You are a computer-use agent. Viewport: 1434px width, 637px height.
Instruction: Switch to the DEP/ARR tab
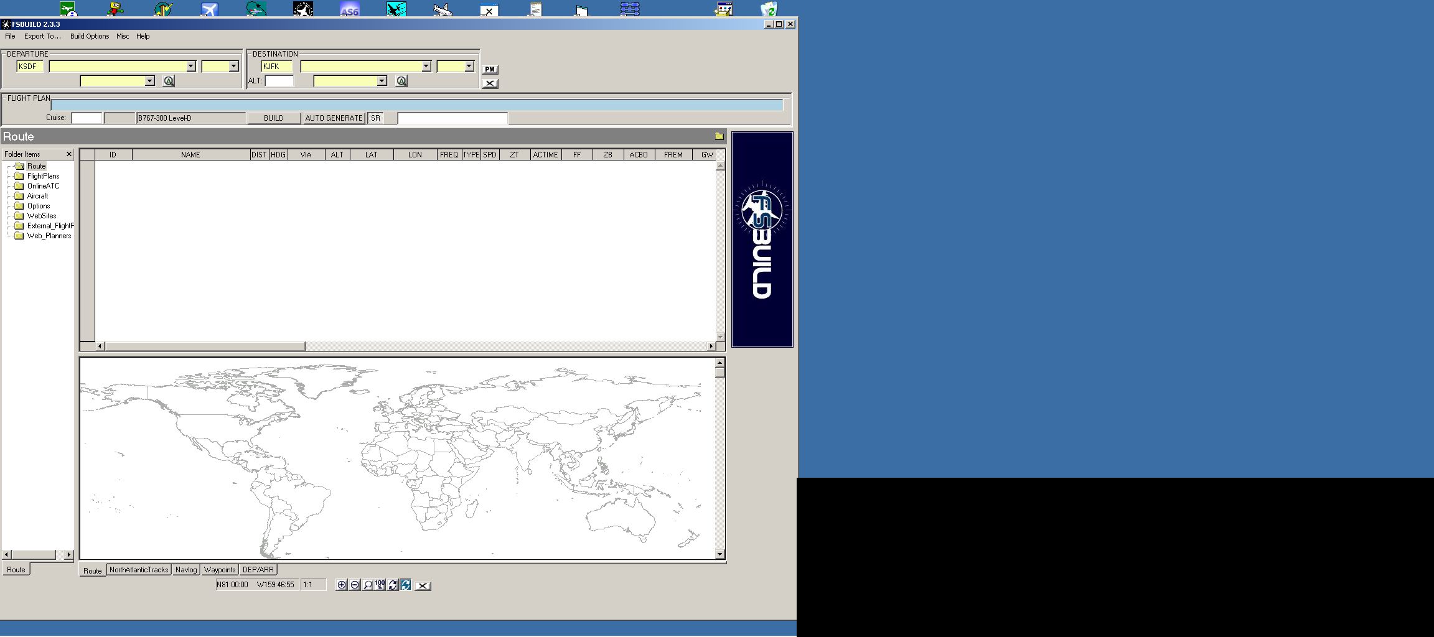coord(258,570)
